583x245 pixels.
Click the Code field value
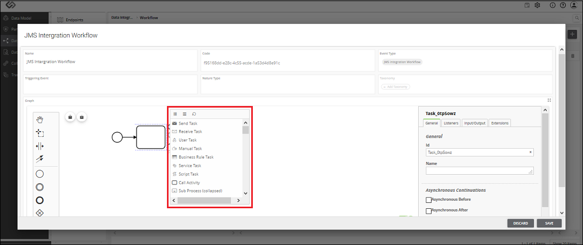pyautogui.click(x=242, y=63)
